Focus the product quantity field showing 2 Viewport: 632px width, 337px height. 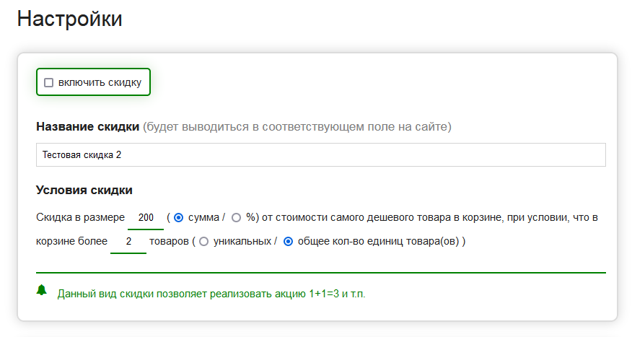[x=128, y=242]
